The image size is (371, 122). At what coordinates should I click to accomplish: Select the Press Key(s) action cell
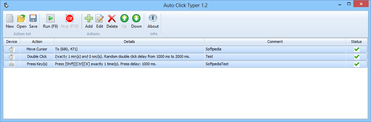(37, 64)
